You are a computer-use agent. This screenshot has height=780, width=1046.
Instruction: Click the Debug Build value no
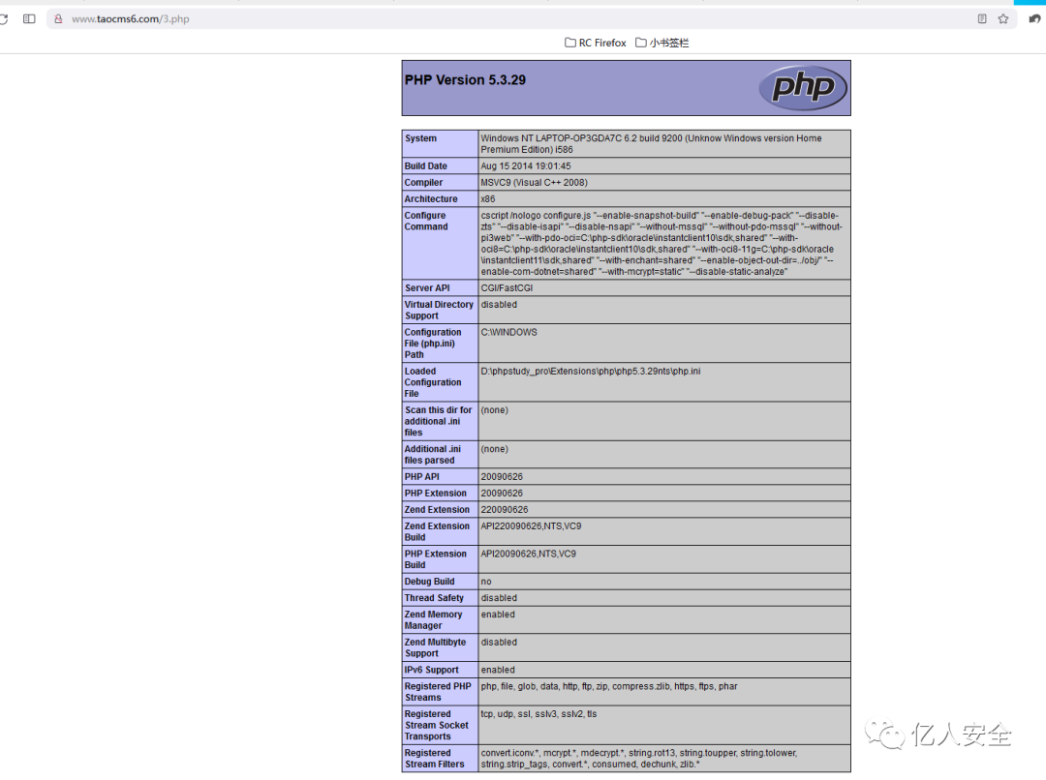click(x=486, y=582)
